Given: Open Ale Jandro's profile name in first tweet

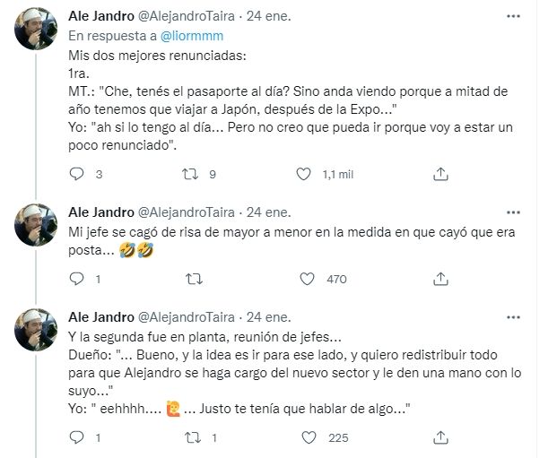Looking at the screenshot, I should pyautogui.click(x=99, y=16).
